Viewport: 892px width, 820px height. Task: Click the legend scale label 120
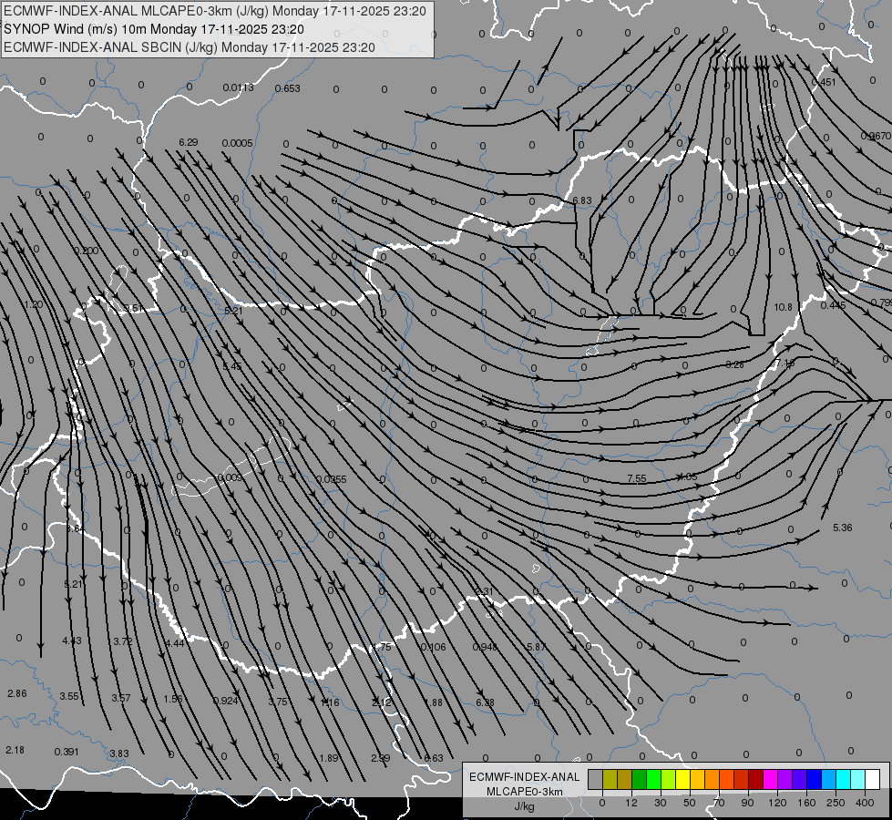click(x=777, y=803)
